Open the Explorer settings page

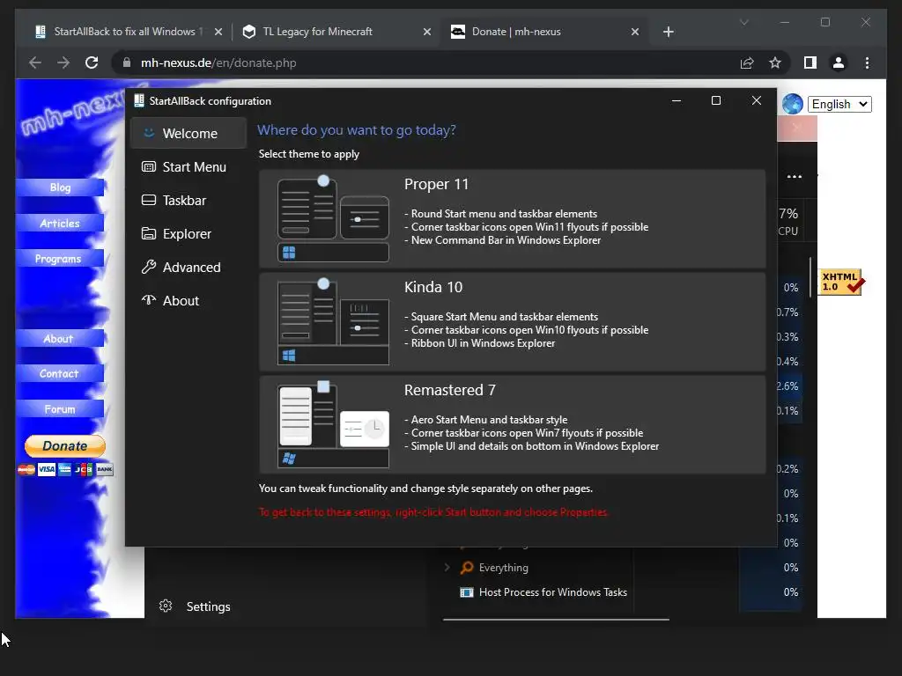189,233
